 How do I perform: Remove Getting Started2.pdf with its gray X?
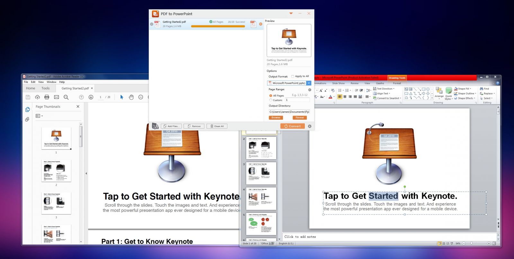point(152,24)
